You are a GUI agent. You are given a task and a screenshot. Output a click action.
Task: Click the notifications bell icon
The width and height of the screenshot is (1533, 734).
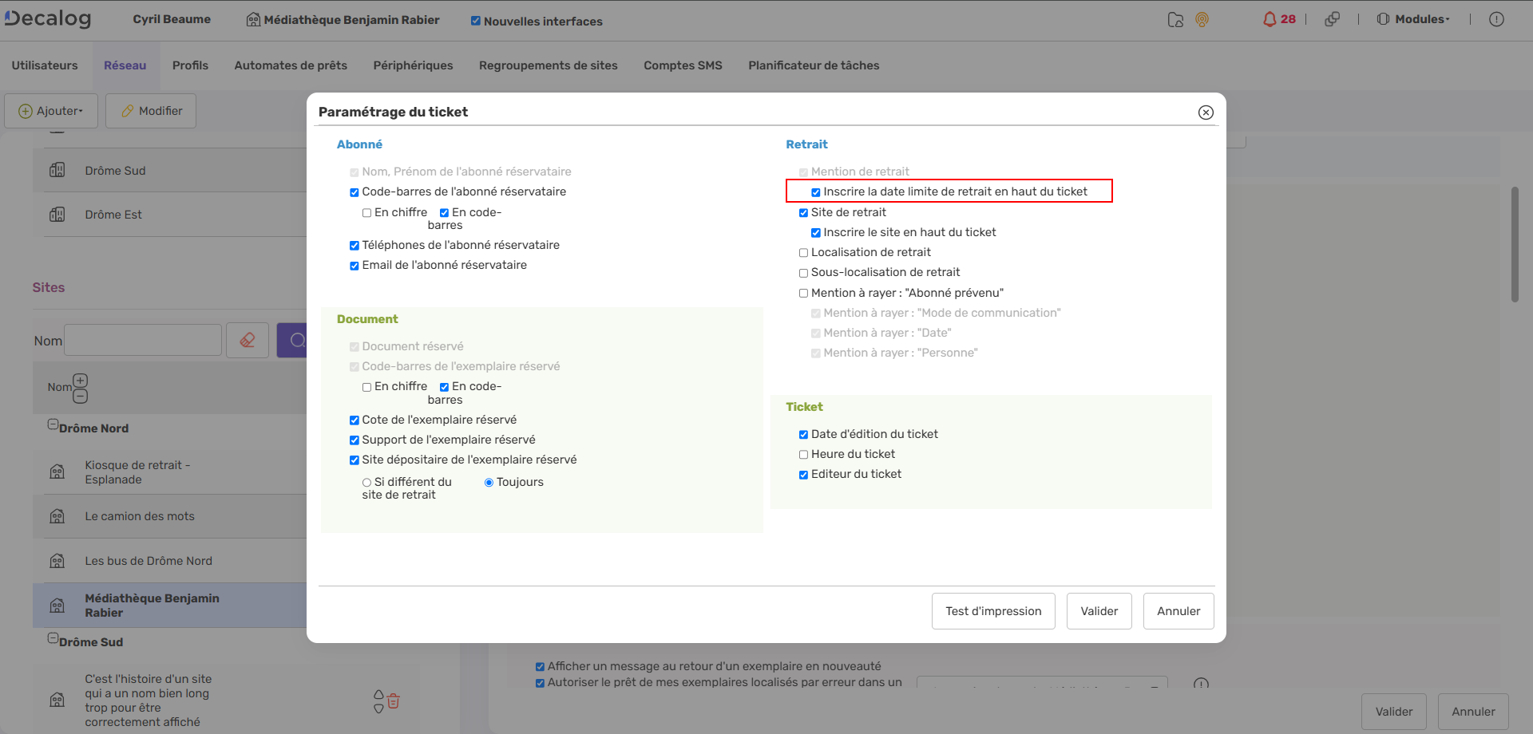(1270, 19)
